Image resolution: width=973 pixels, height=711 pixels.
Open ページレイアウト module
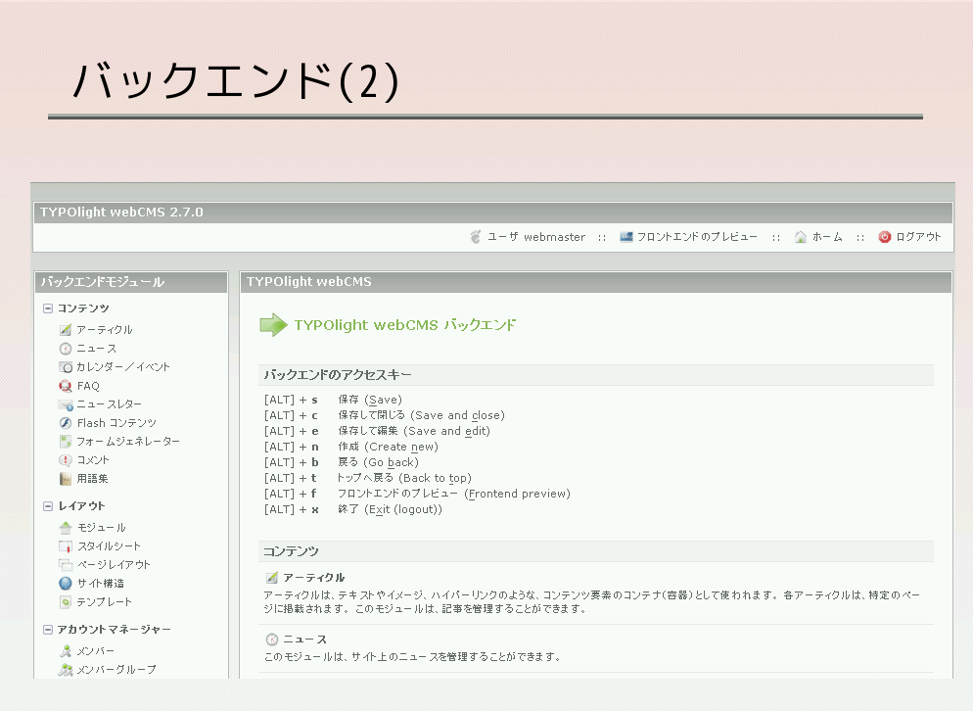click(x=114, y=565)
